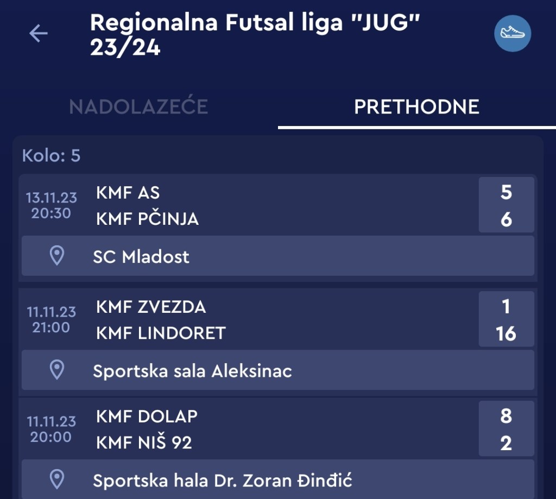Open Sportska hala Dr. Zoran Đinđić venue
The image size is (556, 499).
223,480
